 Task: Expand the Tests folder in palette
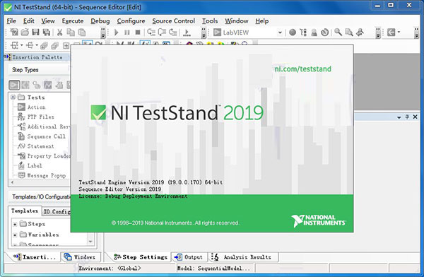(x=13, y=97)
